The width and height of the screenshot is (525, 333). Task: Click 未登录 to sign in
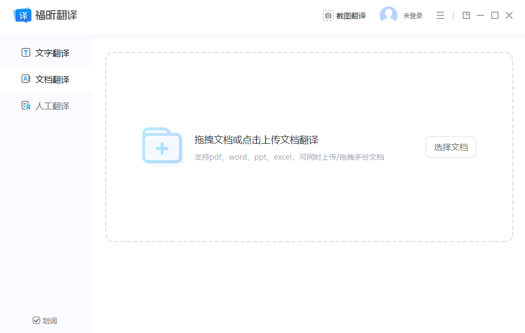(x=413, y=15)
